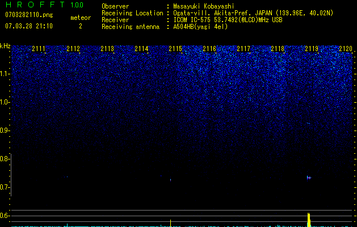Select the observer name Masayuki Kobayashi

click(x=204, y=6)
